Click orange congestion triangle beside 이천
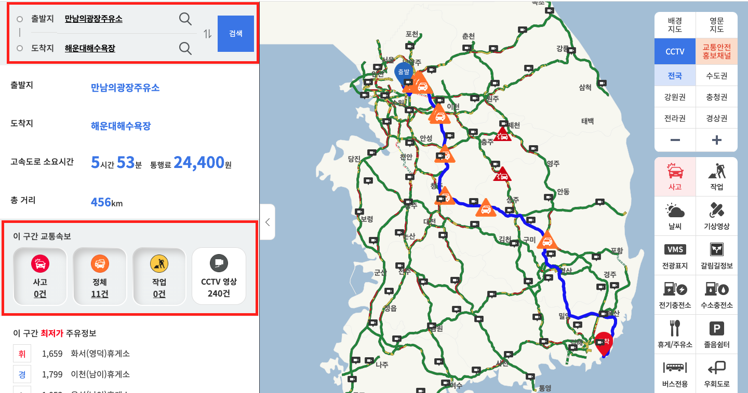The image size is (748, 393). point(439,115)
